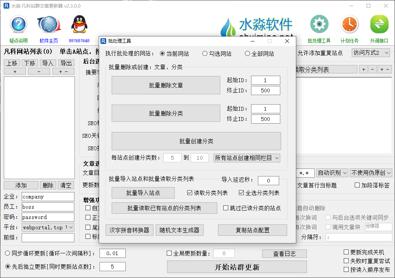Enable 全局更新数量 checkbox
This screenshot has height=278, width=395.
(x=169, y=253)
